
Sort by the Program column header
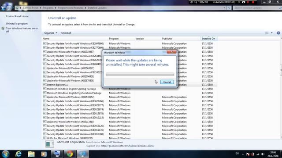click(121, 39)
